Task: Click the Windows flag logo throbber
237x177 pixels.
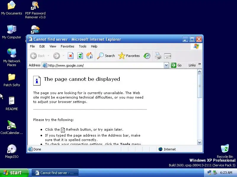Action: (196, 46)
